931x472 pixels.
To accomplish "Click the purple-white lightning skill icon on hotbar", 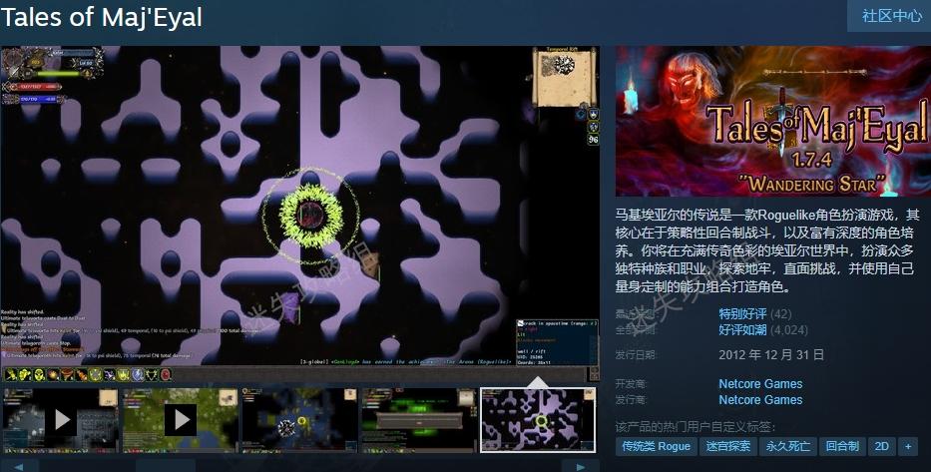I will (109, 374).
